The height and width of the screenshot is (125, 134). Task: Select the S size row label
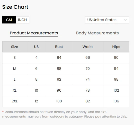click(x=15, y=57)
